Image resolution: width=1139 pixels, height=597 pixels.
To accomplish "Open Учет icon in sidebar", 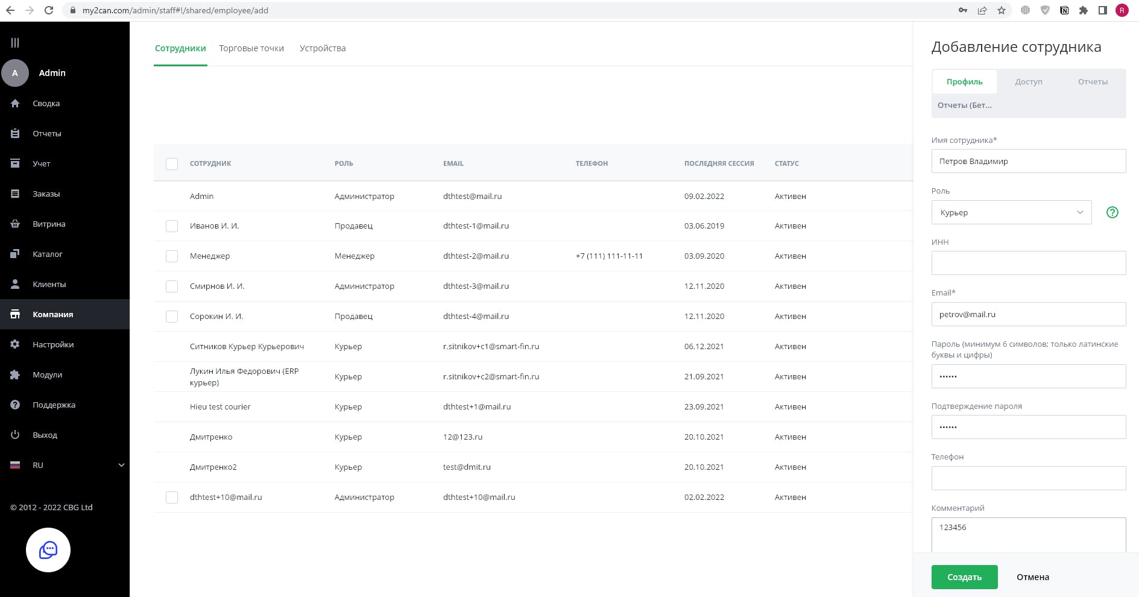I will (x=15, y=163).
